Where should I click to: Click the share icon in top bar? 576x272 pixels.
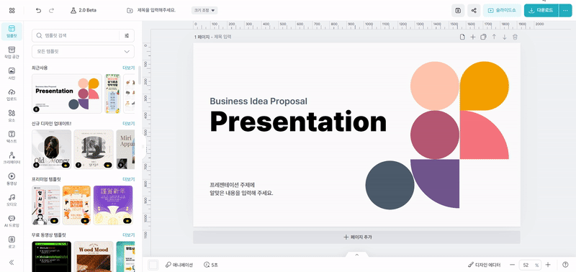click(474, 10)
